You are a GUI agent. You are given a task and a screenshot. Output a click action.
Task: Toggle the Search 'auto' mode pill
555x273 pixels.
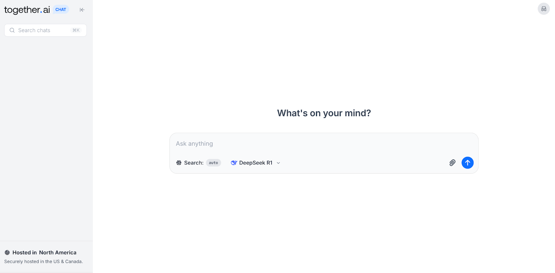(213, 163)
